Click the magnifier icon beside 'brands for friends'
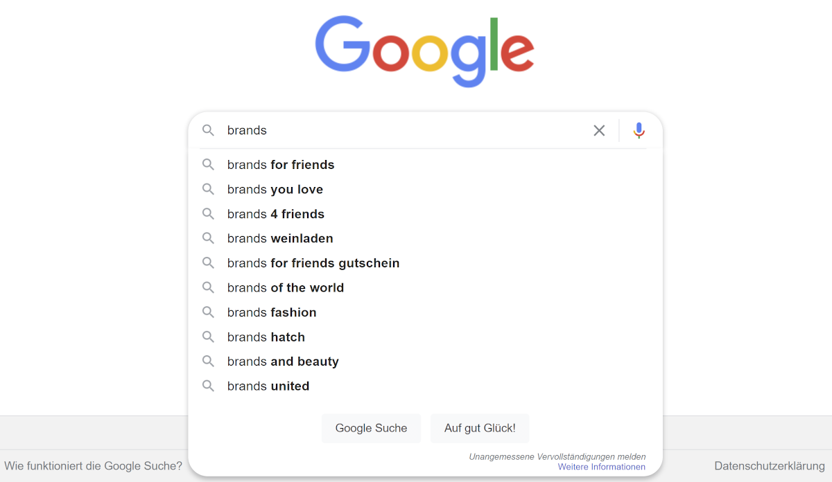832x482 pixels. 209,165
